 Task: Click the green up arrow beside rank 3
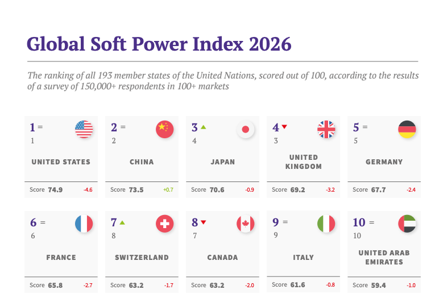pos(204,127)
